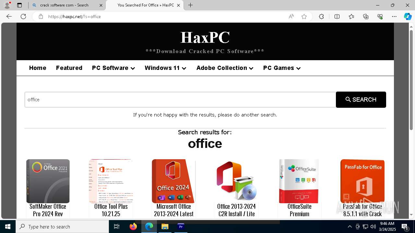Open Split screen icon
The width and height of the screenshot is (415, 233).
click(x=337, y=17)
